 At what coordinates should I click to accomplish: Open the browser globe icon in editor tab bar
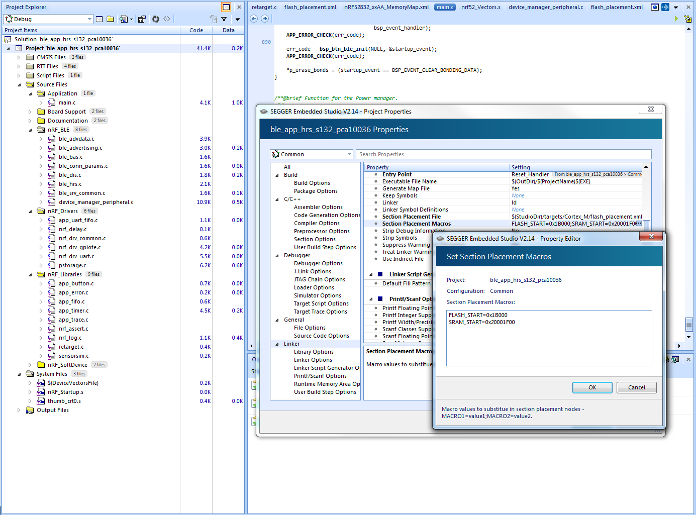tap(655, 7)
